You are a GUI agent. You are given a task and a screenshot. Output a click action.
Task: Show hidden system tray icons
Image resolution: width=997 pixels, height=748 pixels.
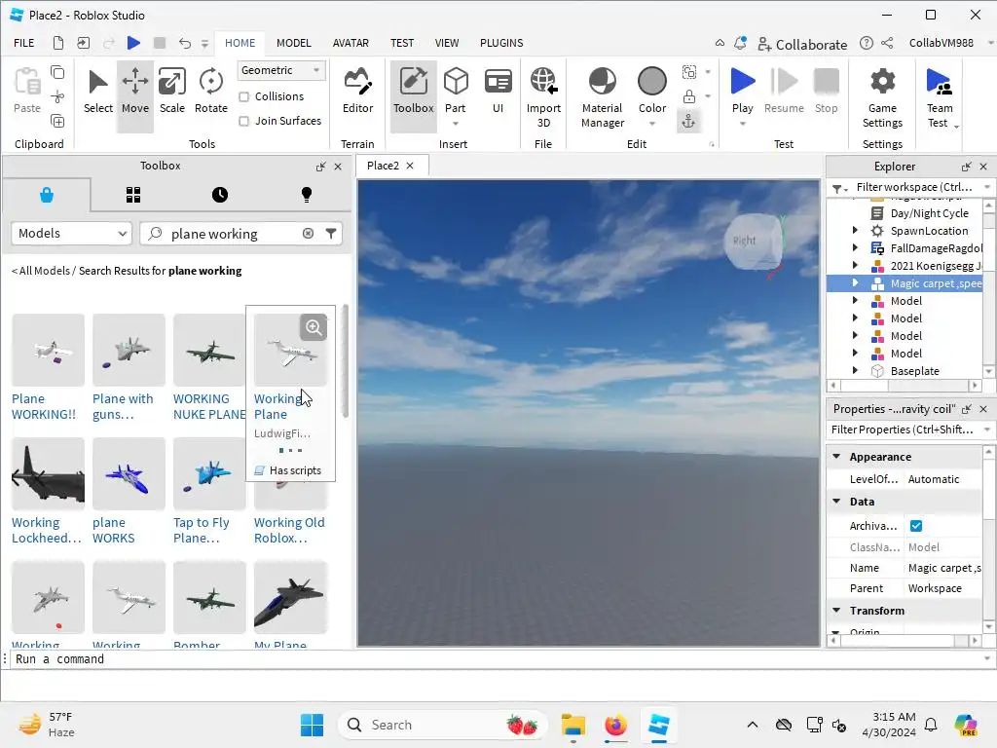753,725
